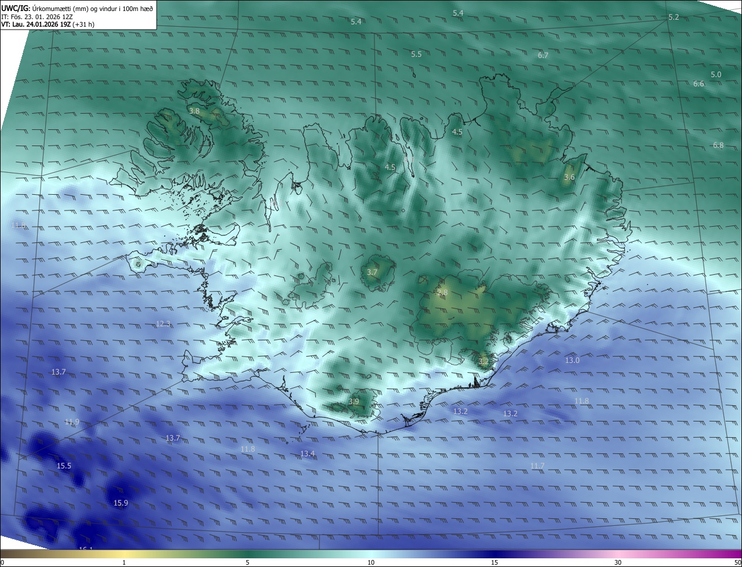Click the 2.8 value on Vatnajökull
Image resolution: width=742 pixels, height=567 pixels.
pos(442,292)
